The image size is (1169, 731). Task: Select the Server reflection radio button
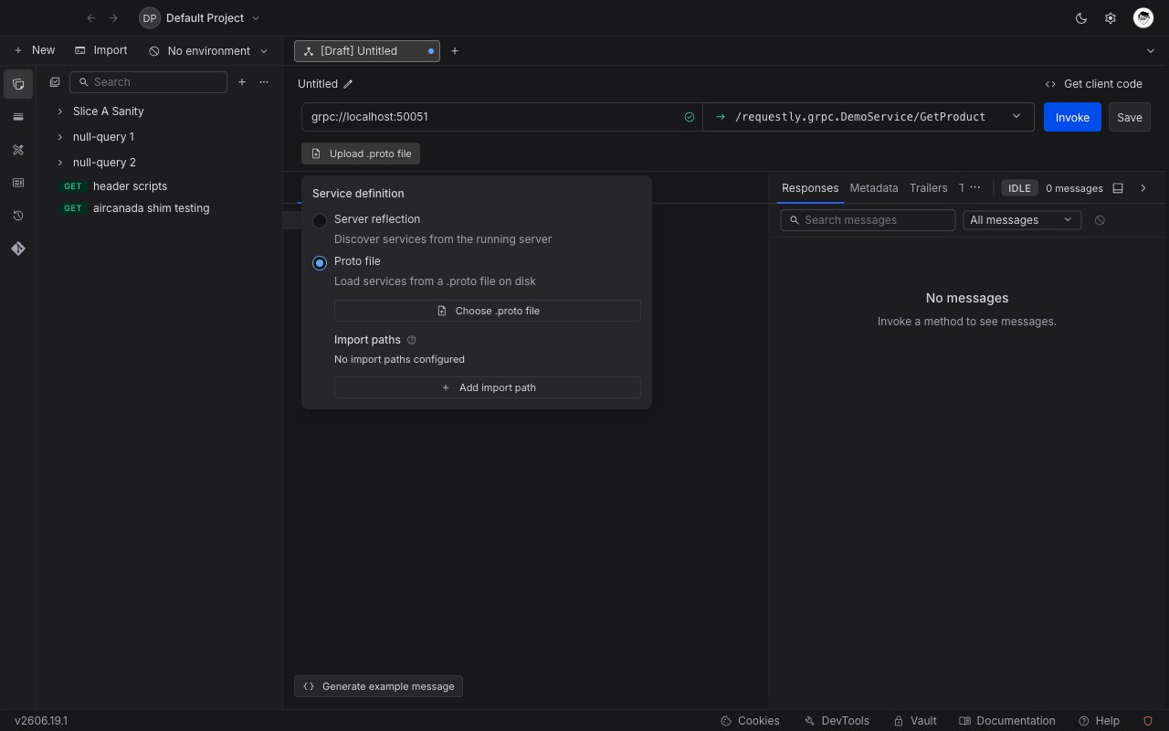click(320, 221)
